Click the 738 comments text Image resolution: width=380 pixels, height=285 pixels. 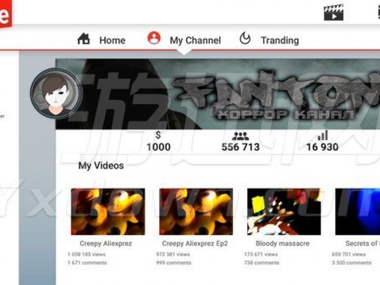(262, 263)
